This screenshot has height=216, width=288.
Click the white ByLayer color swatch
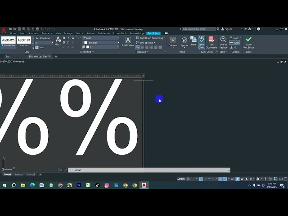86,43
